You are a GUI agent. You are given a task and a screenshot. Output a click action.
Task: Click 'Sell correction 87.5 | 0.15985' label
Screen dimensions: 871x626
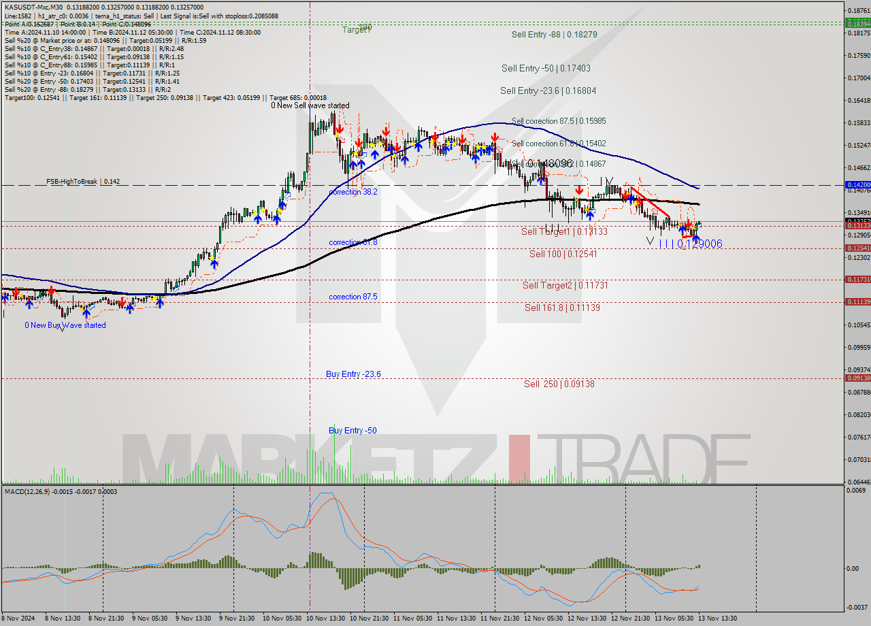(558, 121)
